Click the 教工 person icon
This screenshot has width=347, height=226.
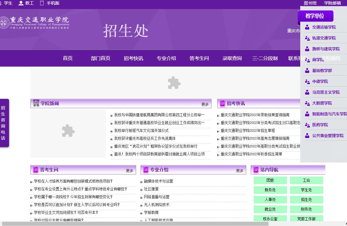(x=21, y=3)
